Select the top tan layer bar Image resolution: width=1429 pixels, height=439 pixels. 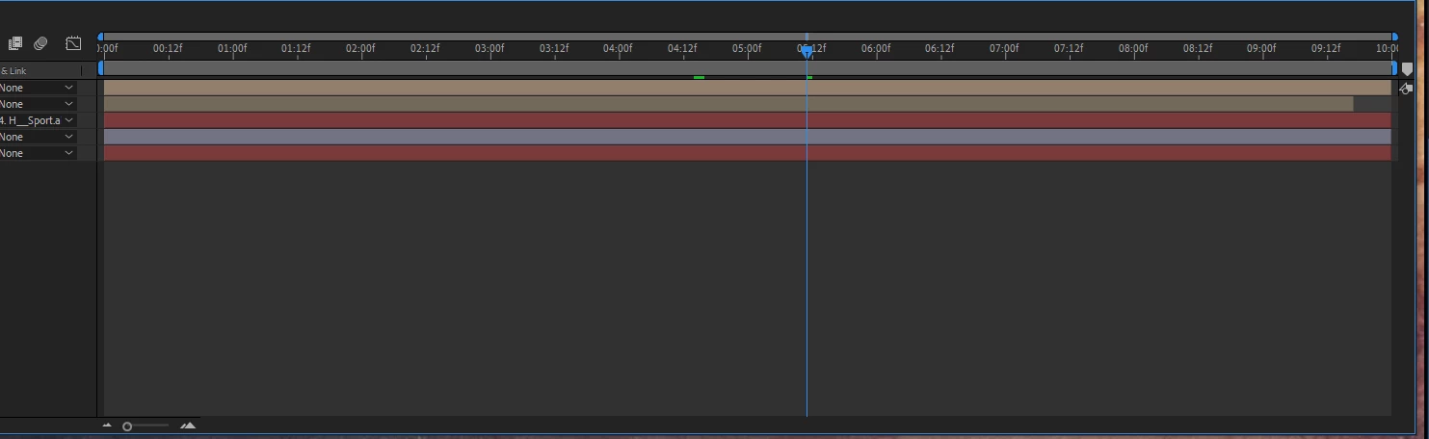click(x=747, y=88)
